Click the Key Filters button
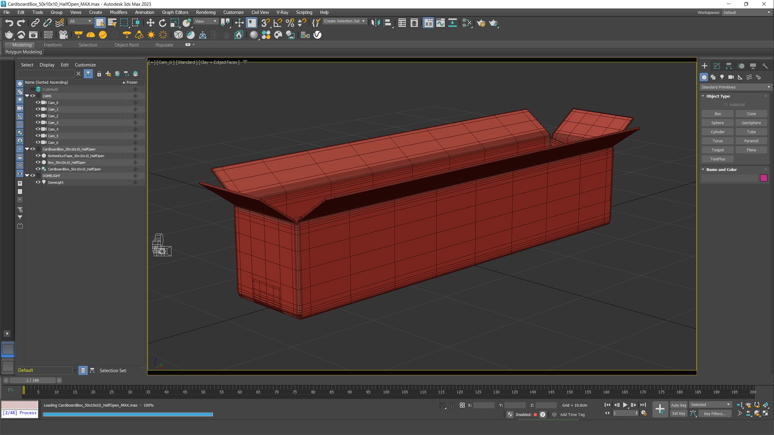The width and height of the screenshot is (774, 435). pos(715,414)
